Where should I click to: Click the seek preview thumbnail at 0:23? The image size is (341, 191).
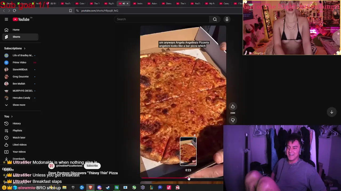(x=188, y=151)
